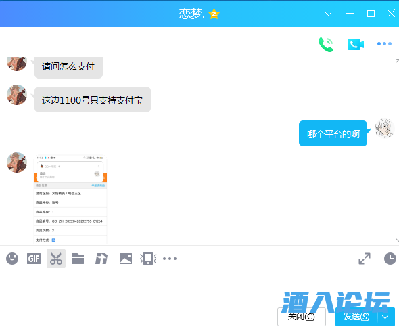
Task: Insert a picture with the image icon
Action: tap(126, 259)
